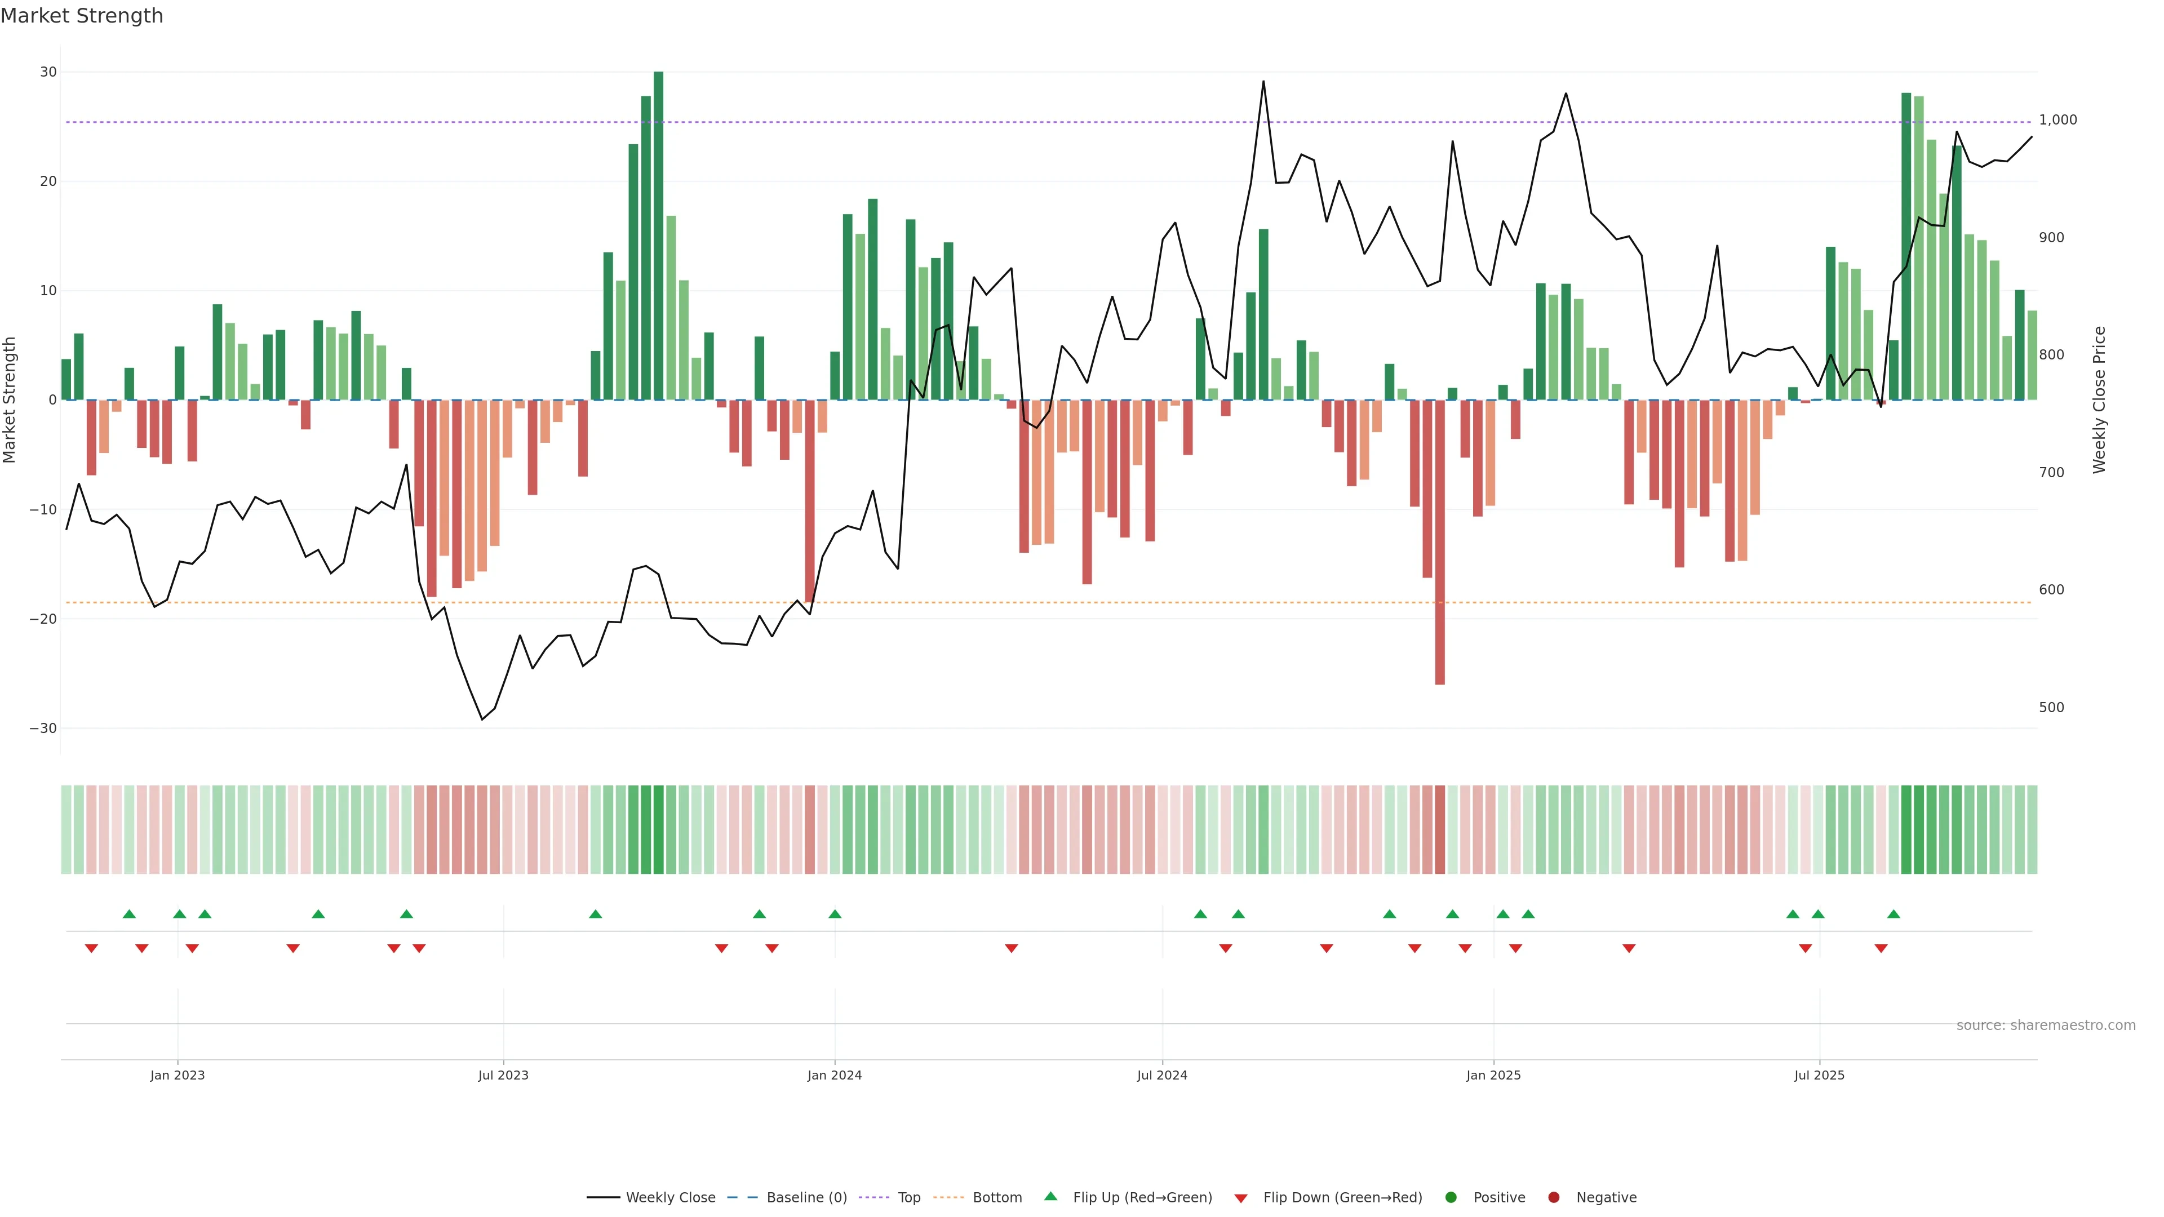Click the leftmost green flip-up triangle marker
Screen dimensions: 2164x1217
tap(130, 914)
